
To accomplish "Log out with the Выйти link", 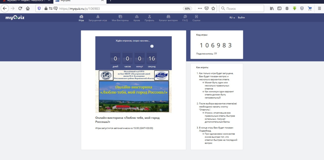I will (241, 18).
